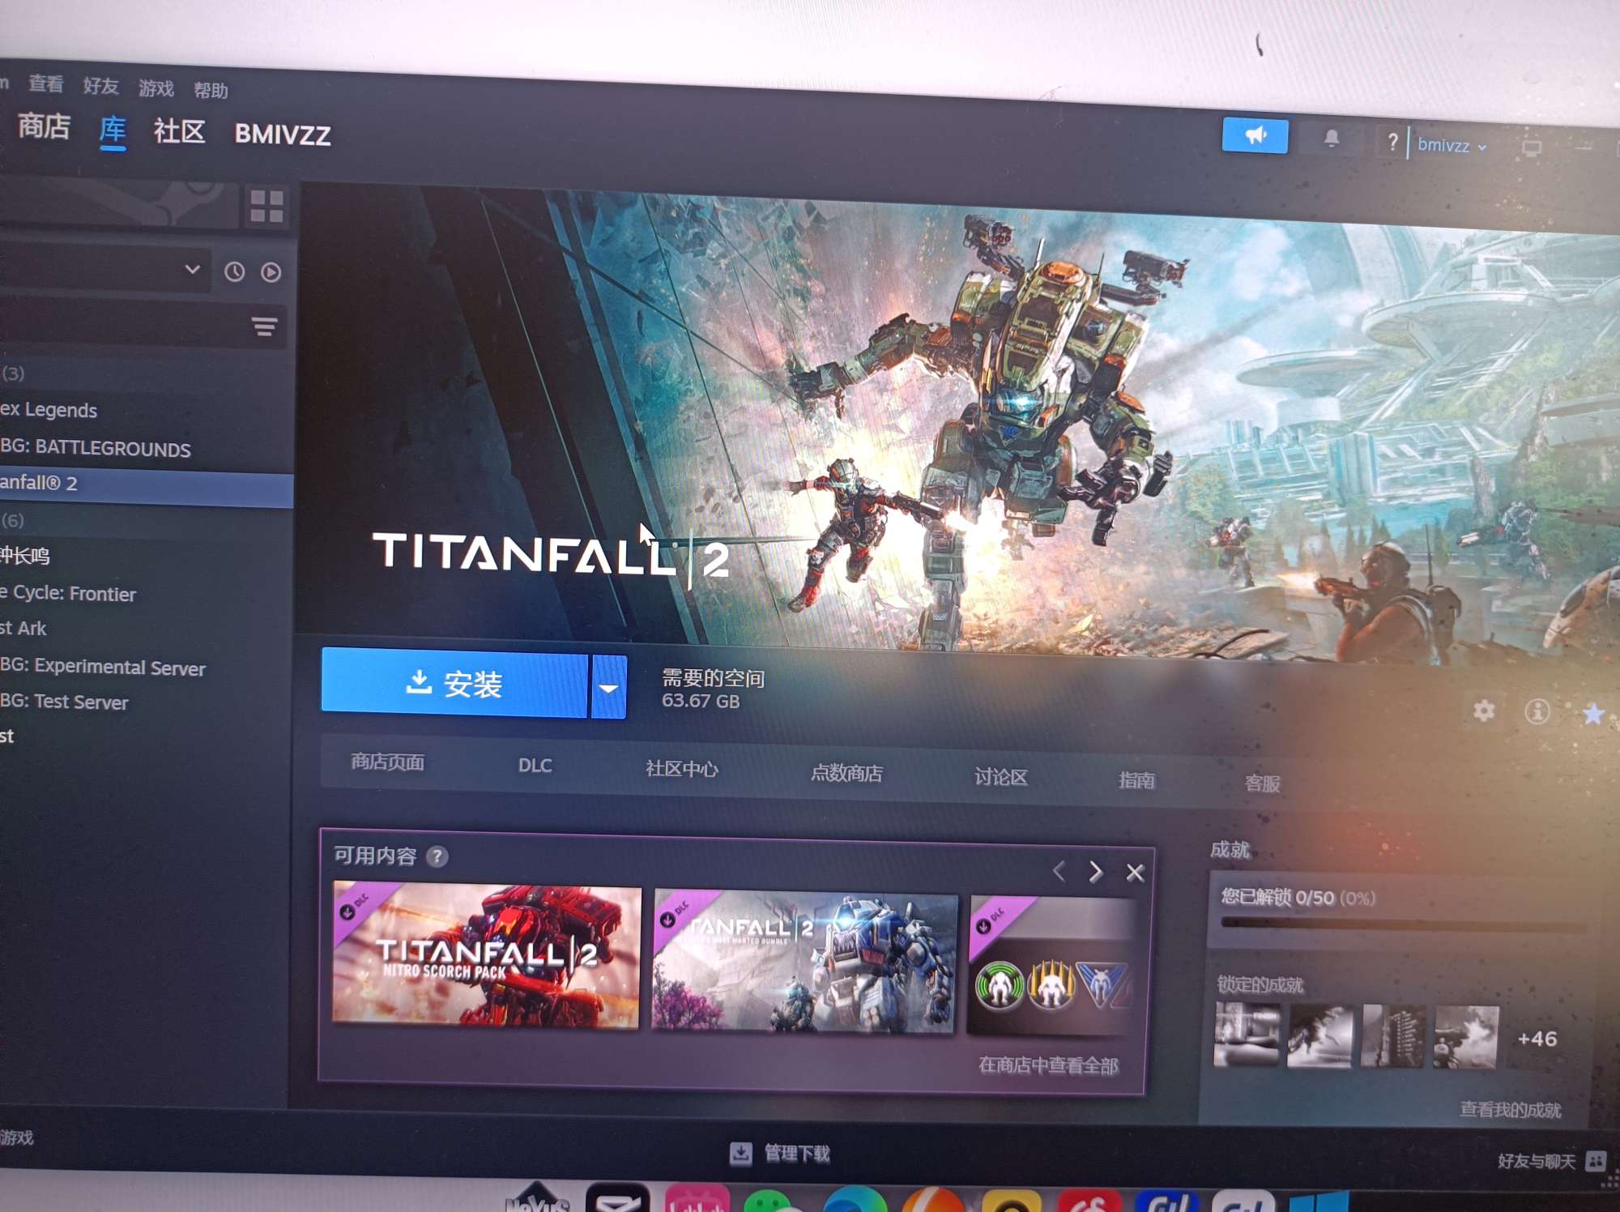Open the Titanfall 2 DLC link
The image size is (1620, 1212).
pos(535,766)
